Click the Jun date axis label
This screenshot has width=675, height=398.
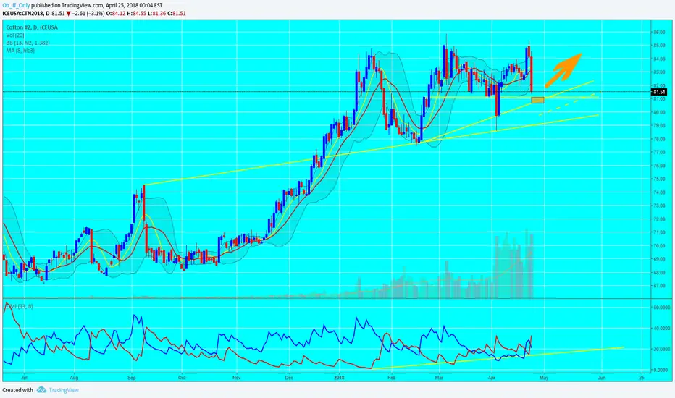(601, 378)
